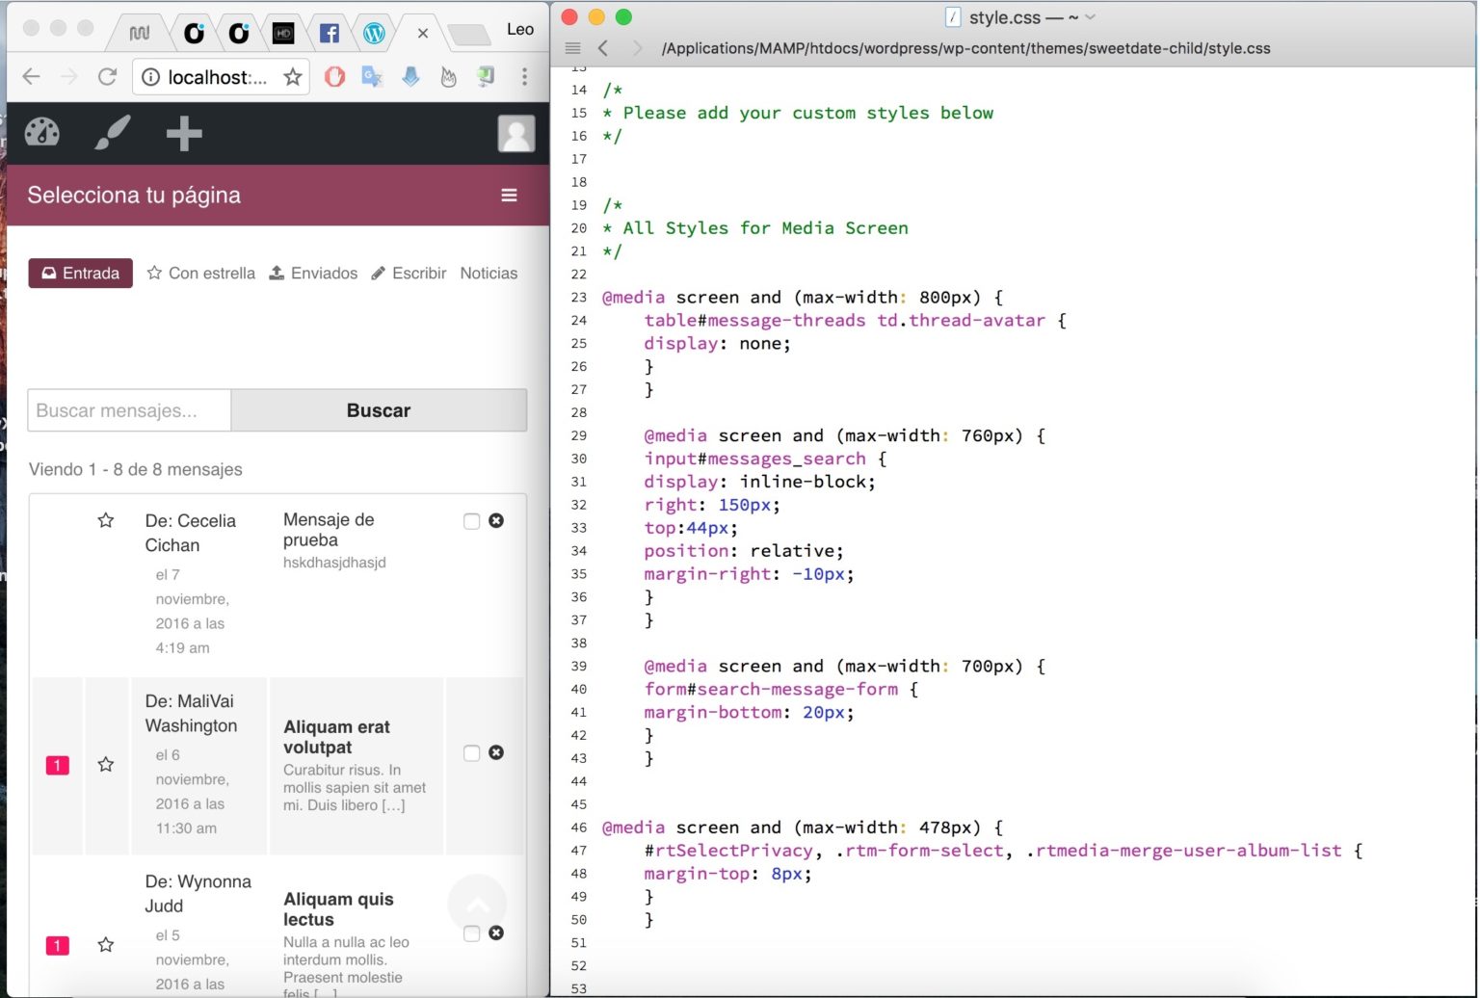Click the style.css document icon in the title bar

coord(953,17)
